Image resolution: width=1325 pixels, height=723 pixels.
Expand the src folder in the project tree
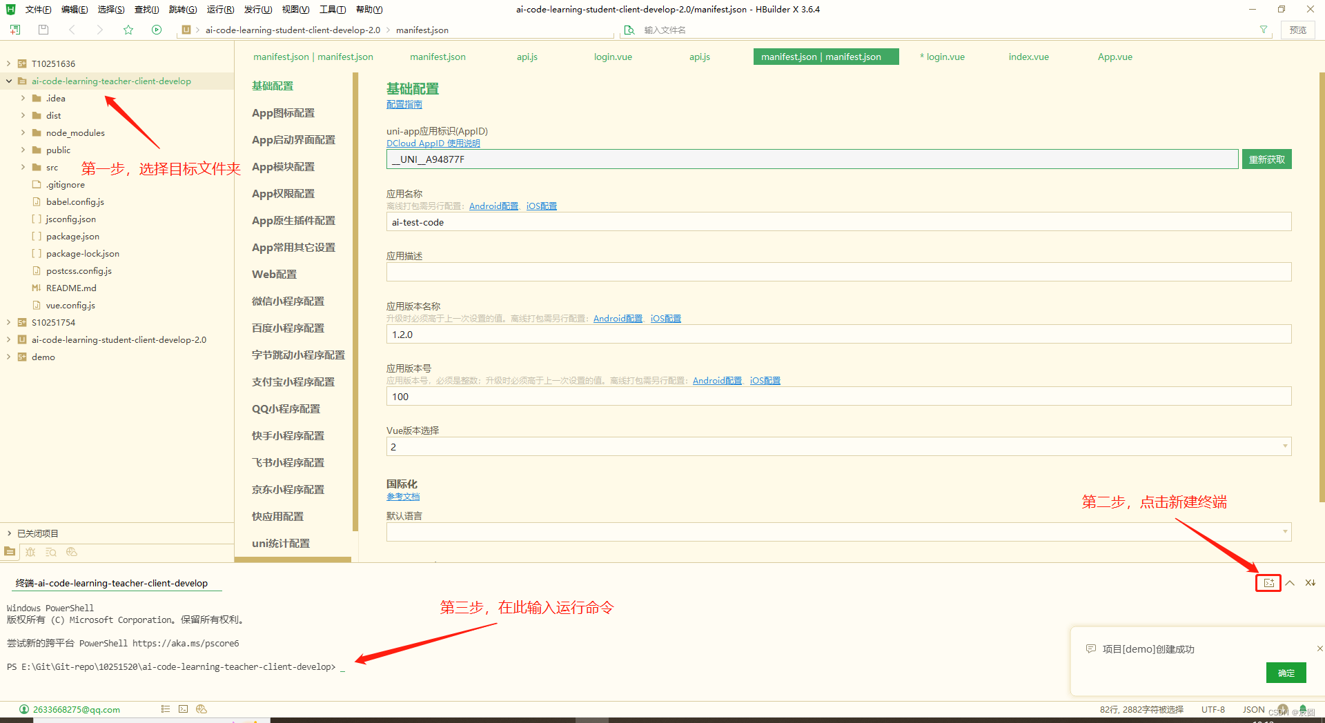(x=22, y=167)
